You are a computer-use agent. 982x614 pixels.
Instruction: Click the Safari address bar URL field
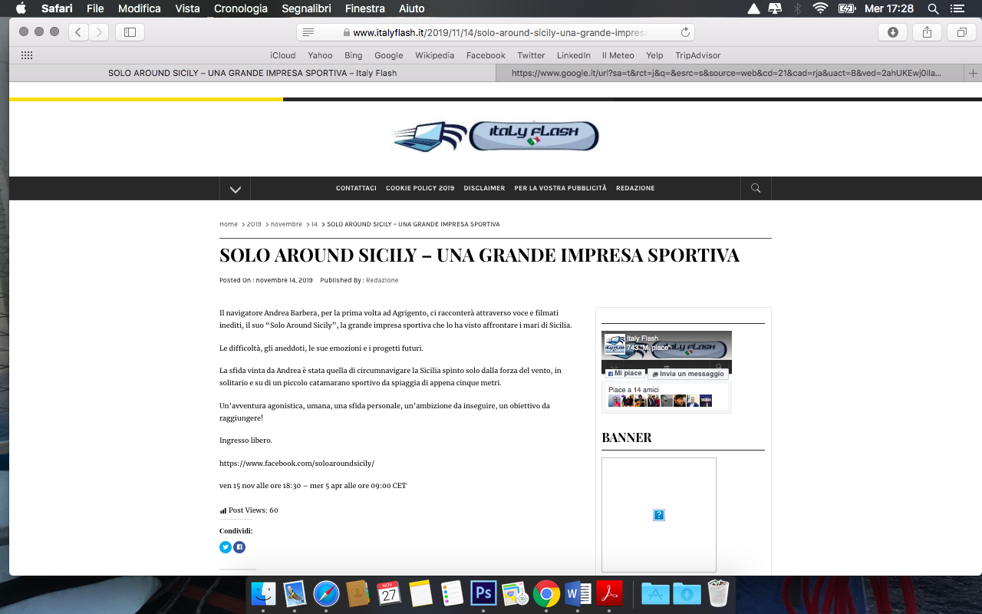[x=499, y=32]
